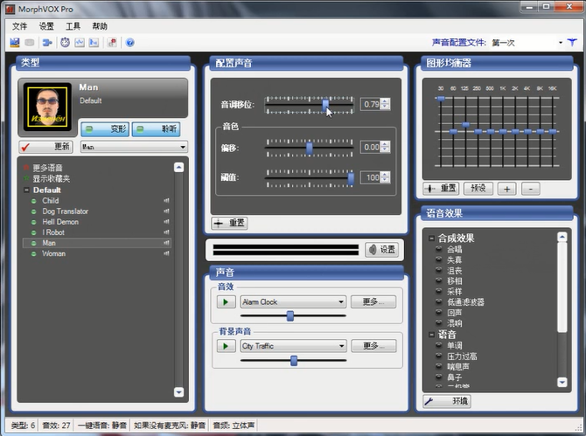Click the waveform graph toolbar icon

pos(80,43)
